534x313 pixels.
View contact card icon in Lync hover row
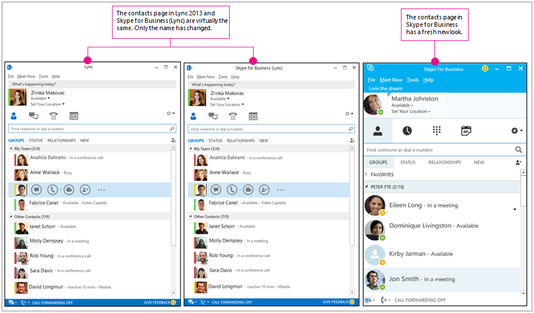click(85, 190)
